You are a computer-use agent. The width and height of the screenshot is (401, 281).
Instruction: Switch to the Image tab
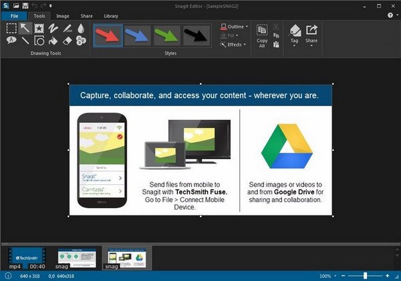click(63, 16)
